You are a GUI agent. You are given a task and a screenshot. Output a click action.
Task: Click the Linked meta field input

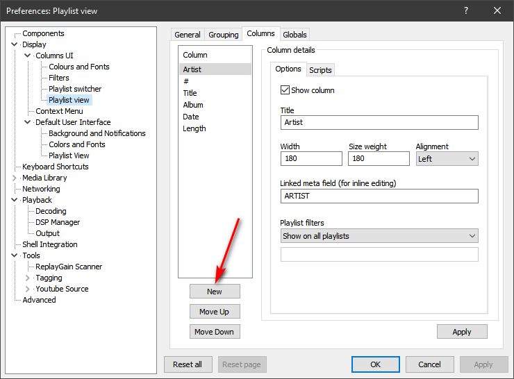[379, 196]
